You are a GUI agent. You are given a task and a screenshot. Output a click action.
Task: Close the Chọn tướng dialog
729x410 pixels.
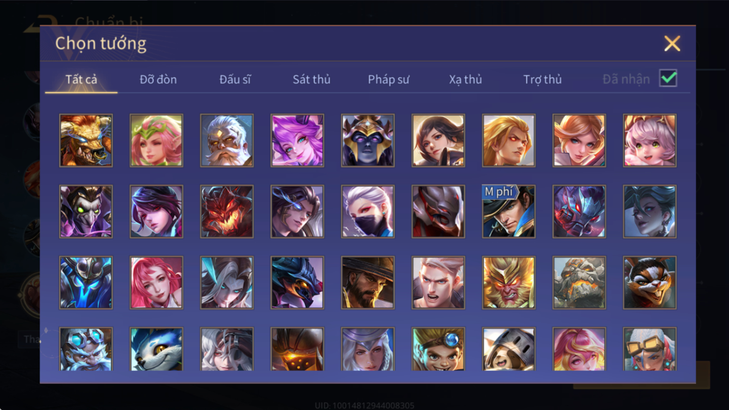[672, 44]
